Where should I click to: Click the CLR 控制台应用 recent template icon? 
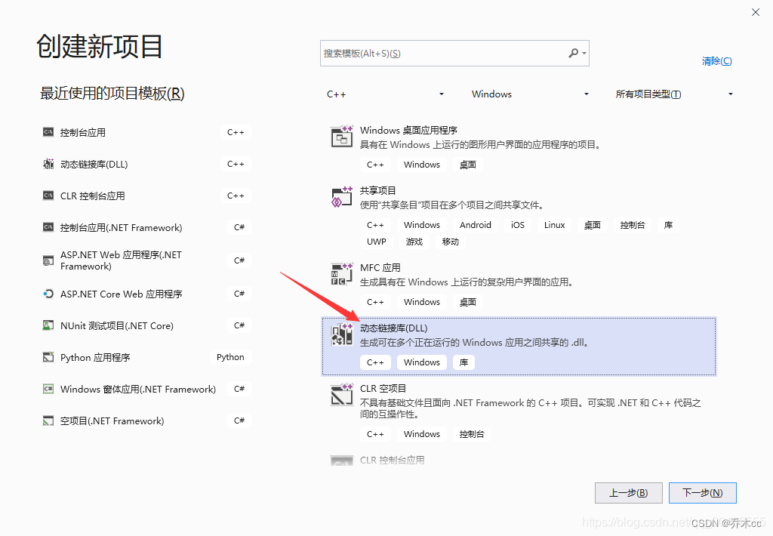[x=48, y=196]
